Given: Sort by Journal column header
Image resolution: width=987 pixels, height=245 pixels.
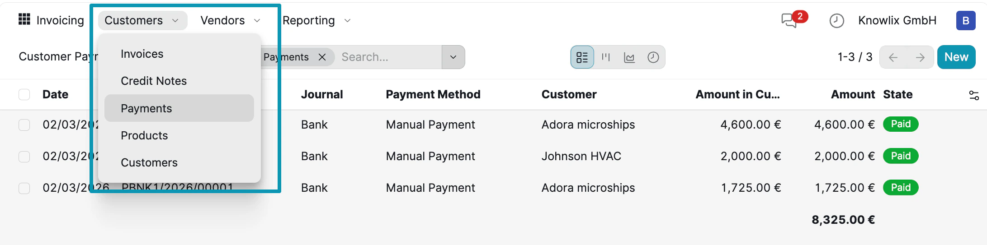Looking at the screenshot, I should 322,94.
